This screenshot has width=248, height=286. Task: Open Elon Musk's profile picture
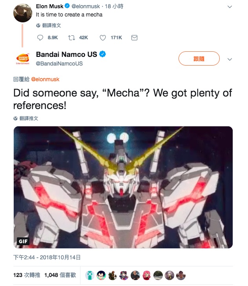[x=23, y=13]
